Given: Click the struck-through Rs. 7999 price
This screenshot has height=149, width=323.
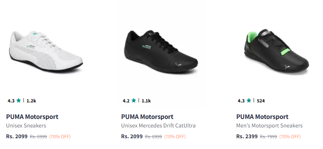Looking at the screenshot, I should [269, 136].
